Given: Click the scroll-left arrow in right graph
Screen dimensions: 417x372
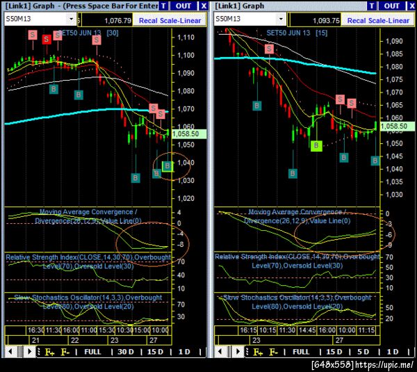Looking at the screenshot, I should tap(220, 352).
